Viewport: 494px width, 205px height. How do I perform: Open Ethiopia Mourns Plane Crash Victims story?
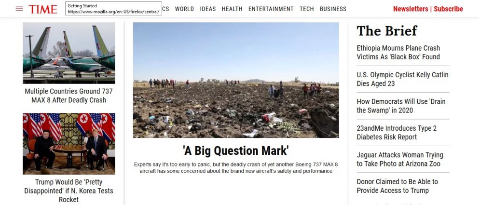(x=398, y=53)
